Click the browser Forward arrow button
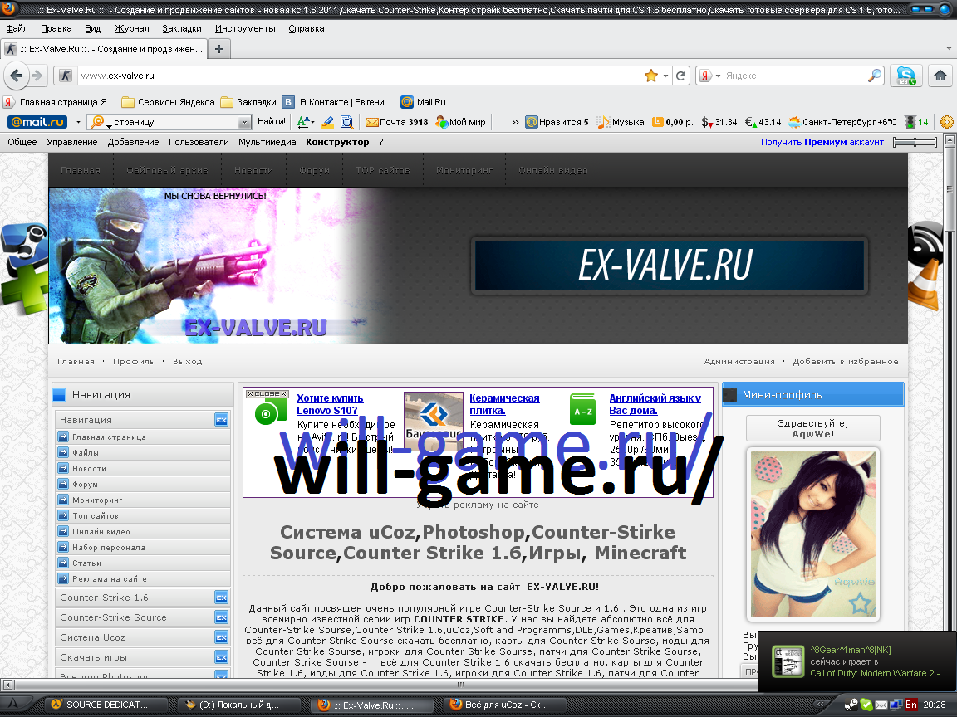Viewport: 957px width, 717px height. coord(37,76)
